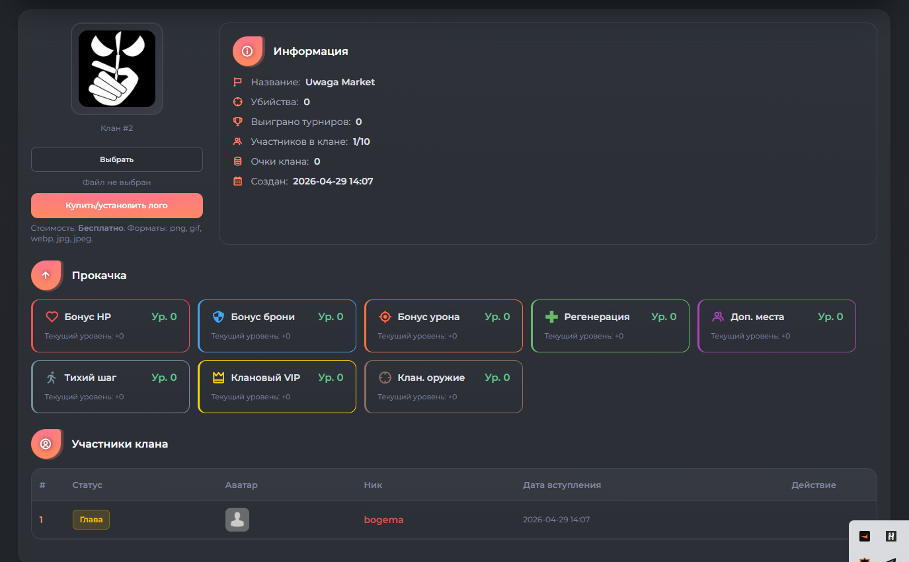Click the calendar icon next to Создан date

click(x=238, y=181)
